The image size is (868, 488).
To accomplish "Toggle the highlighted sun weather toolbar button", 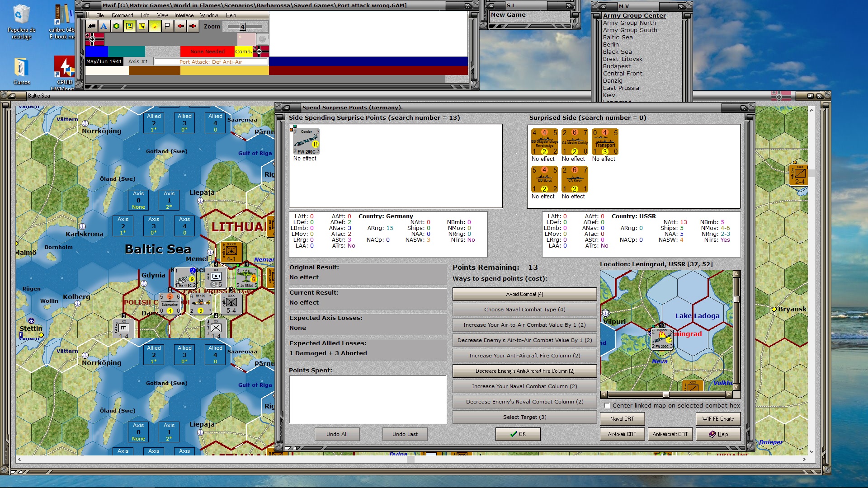I will pos(155,26).
